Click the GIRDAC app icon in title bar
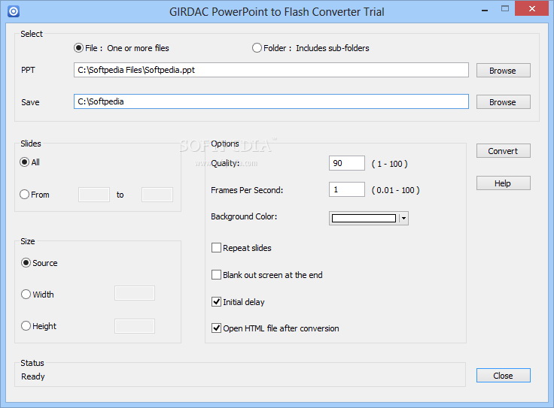554x408 pixels. tap(14, 11)
